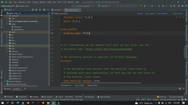Open the Project view selector dropdown

click(9, 10)
